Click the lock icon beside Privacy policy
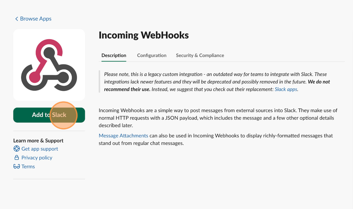The width and height of the screenshot is (353, 209). pyautogui.click(x=17, y=157)
